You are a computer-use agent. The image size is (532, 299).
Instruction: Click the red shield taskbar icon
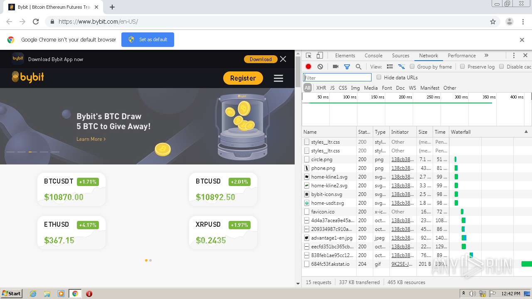[89, 294]
